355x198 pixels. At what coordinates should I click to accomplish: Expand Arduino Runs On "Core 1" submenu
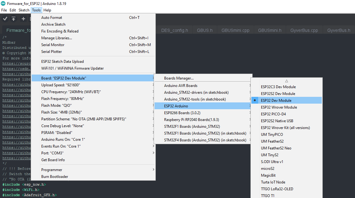tap(93, 139)
